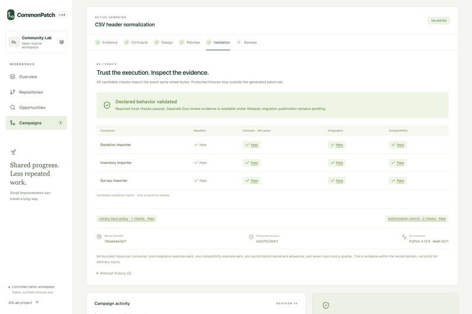
Task: Click the wheel hash 7beaaeaa7a07
Action: [x=115, y=241]
